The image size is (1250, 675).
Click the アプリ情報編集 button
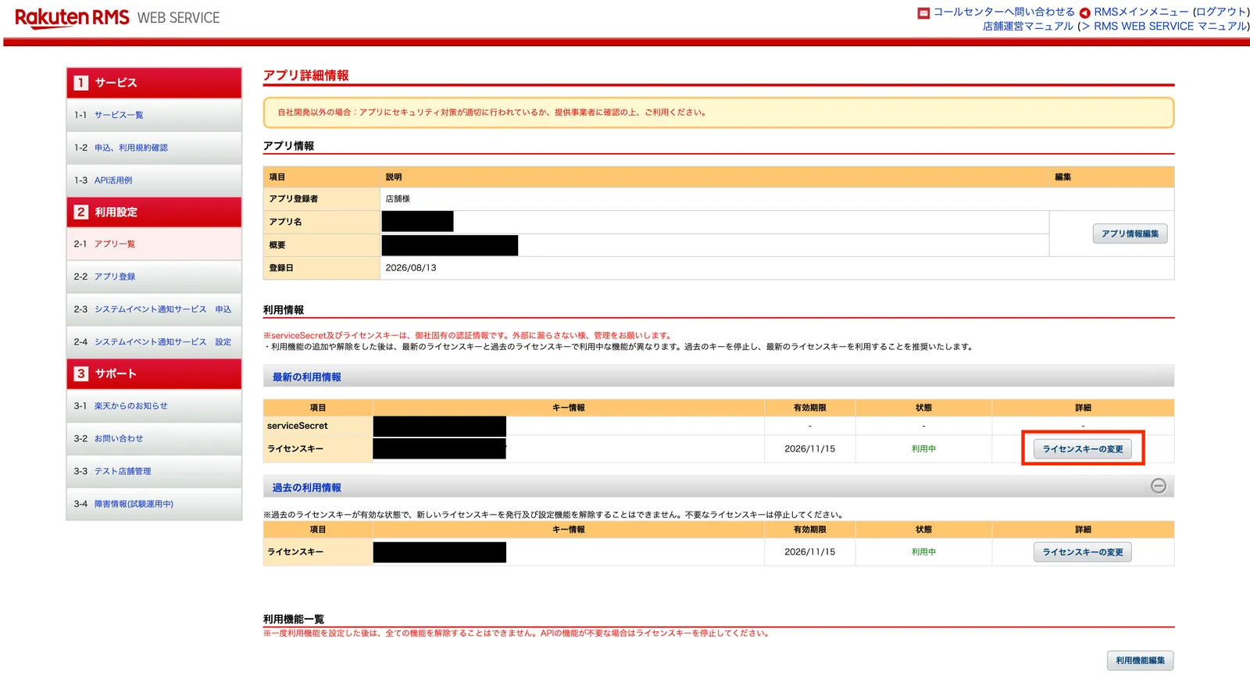[x=1130, y=234]
